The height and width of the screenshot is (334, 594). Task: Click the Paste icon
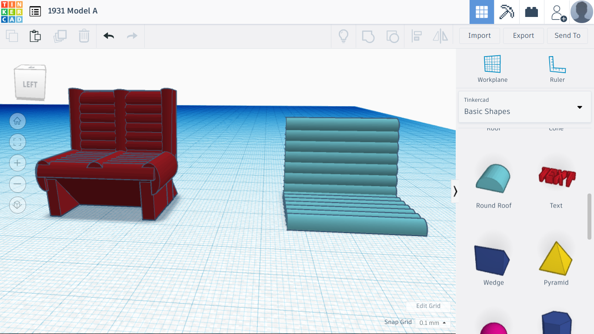tap(35, 36)
